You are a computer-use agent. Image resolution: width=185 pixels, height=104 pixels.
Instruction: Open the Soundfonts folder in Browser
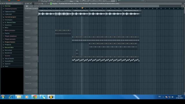(9, 61)
